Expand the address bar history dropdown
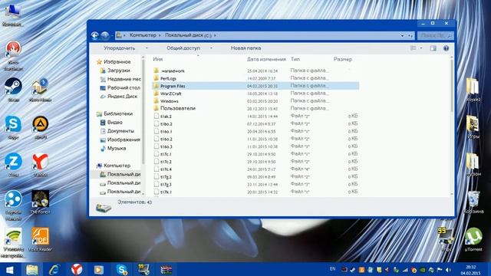 402,36
